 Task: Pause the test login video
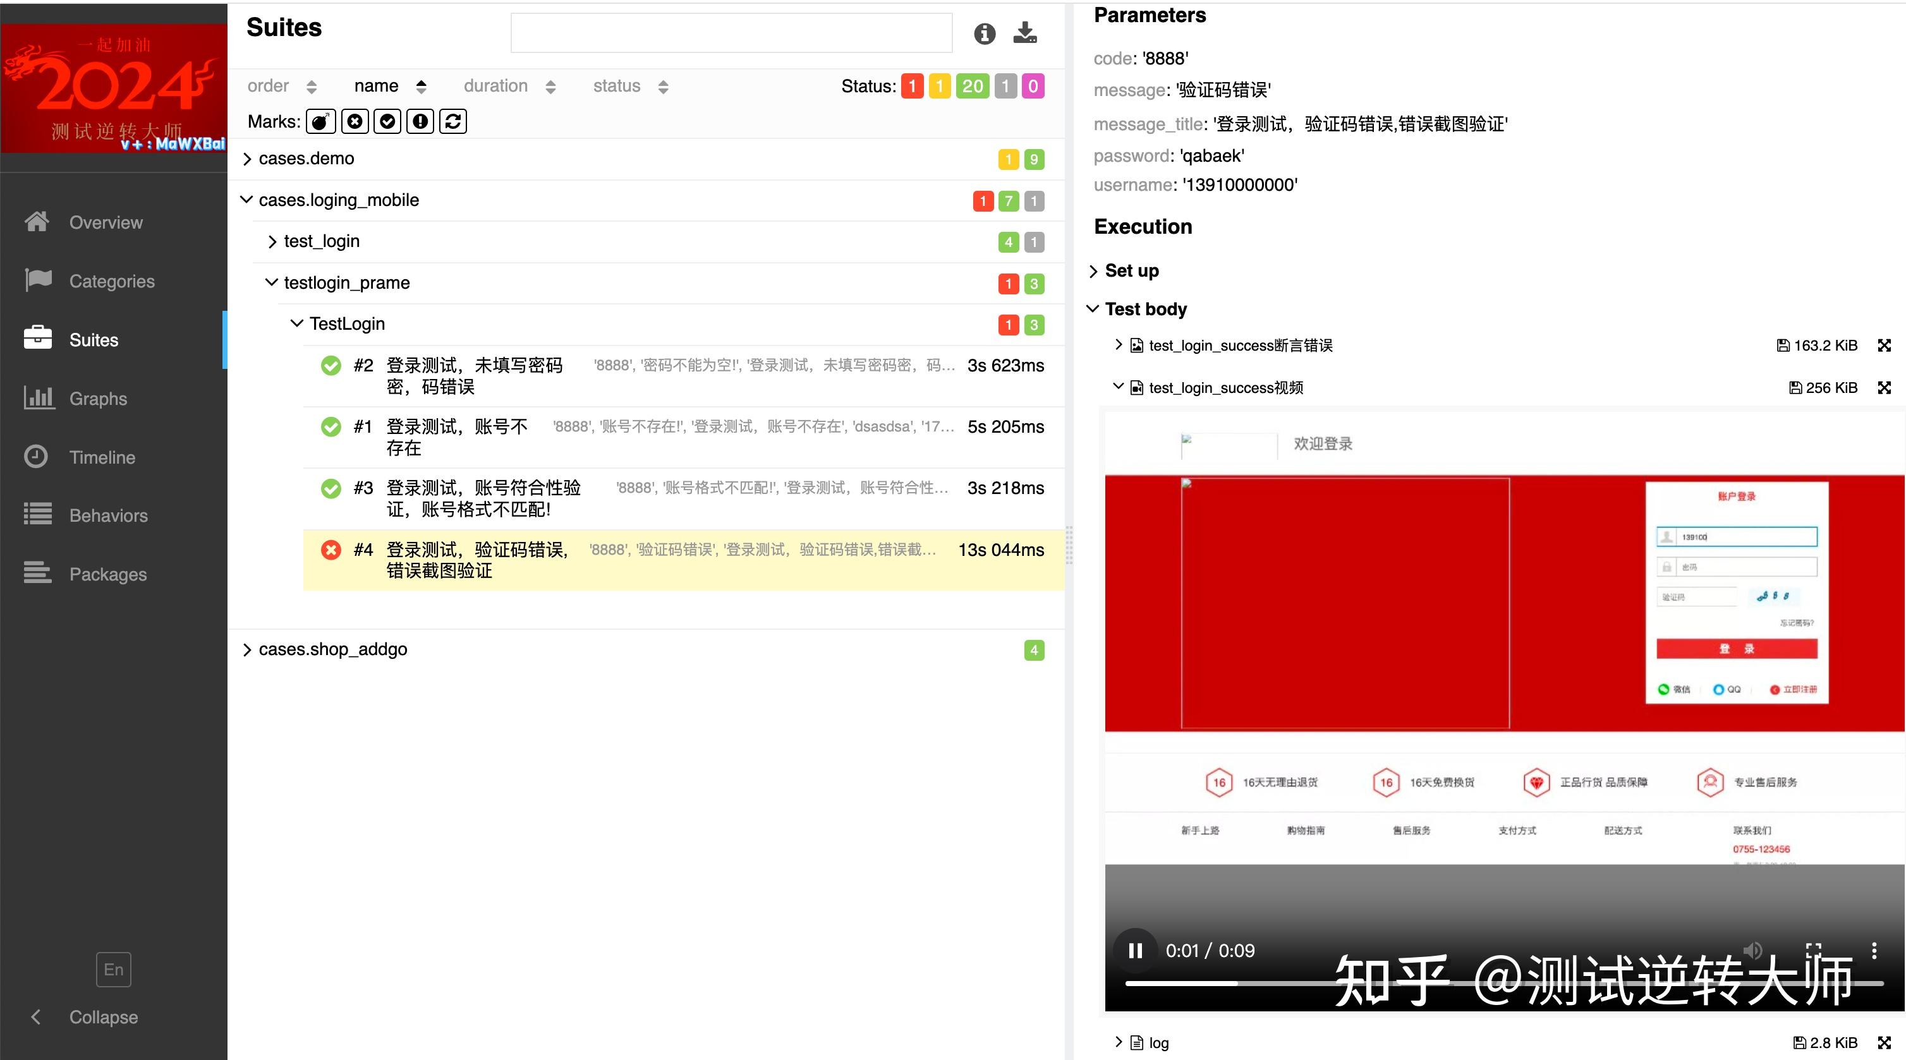(x=1135, y=951)
